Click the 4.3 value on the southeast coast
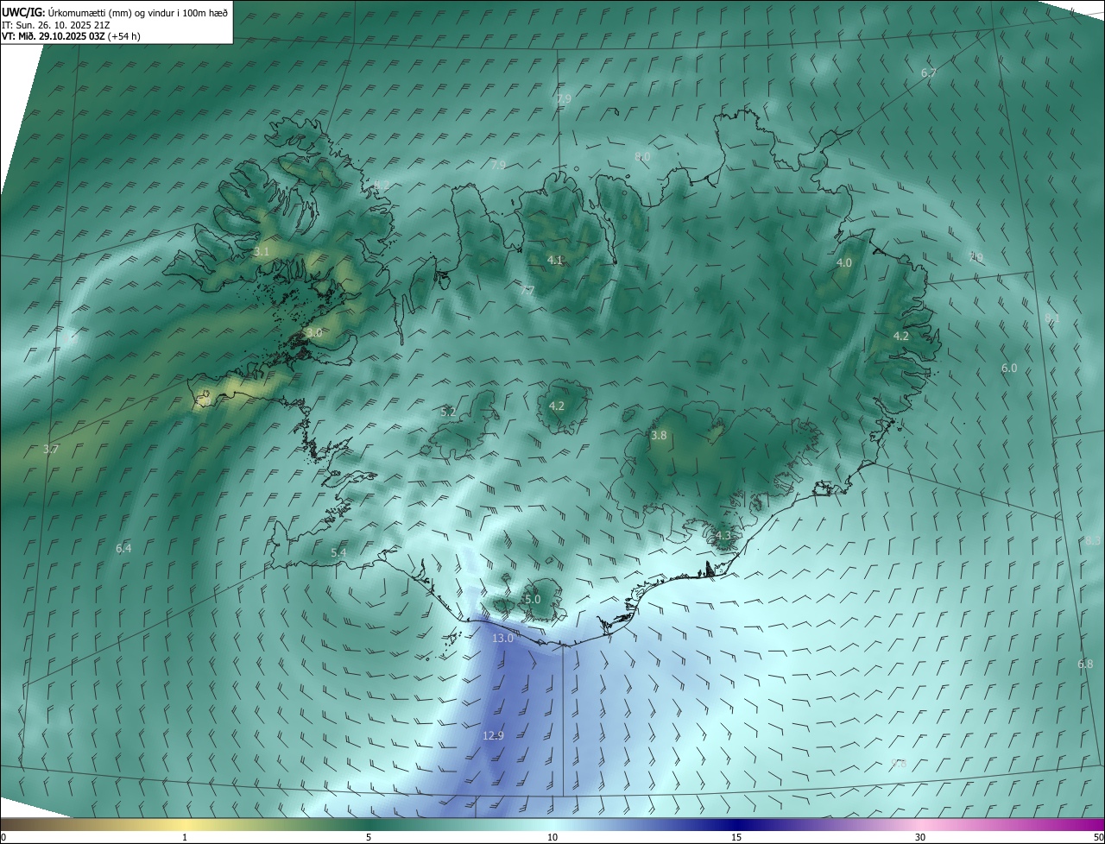The image size is (1105, 844). tap(723, 535)
